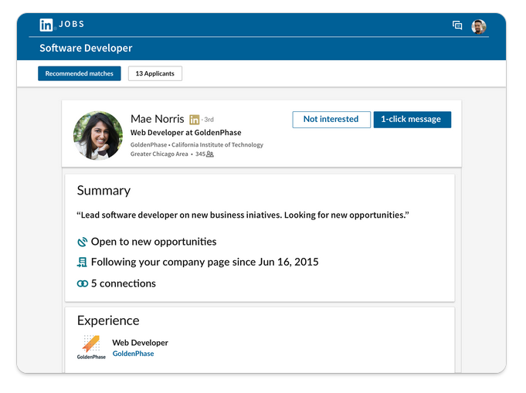
Task: Open the GoldenPhase company link
Action: click(x=133, y=354)
